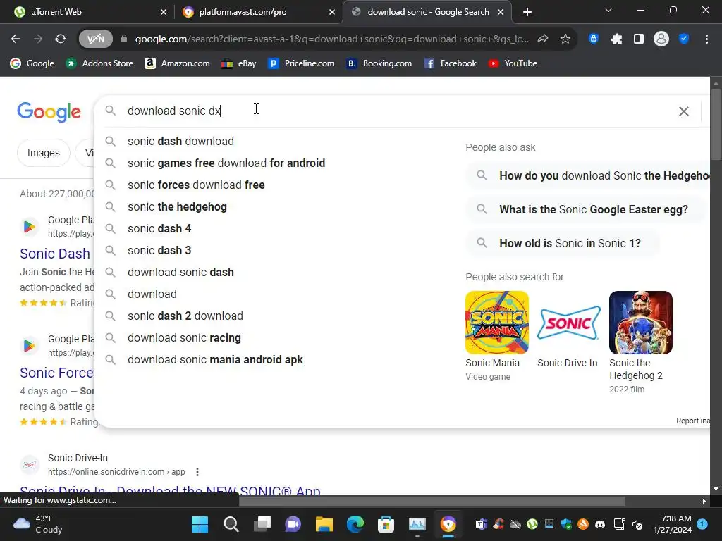Click What is the Sonic Google Easter egg

click(585, 209)
